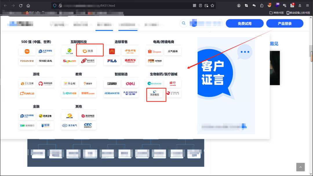
Task: Click the 产品登录 button
Action: 285,23
